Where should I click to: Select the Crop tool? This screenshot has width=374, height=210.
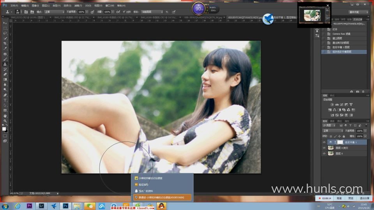[x=5, y=43]
